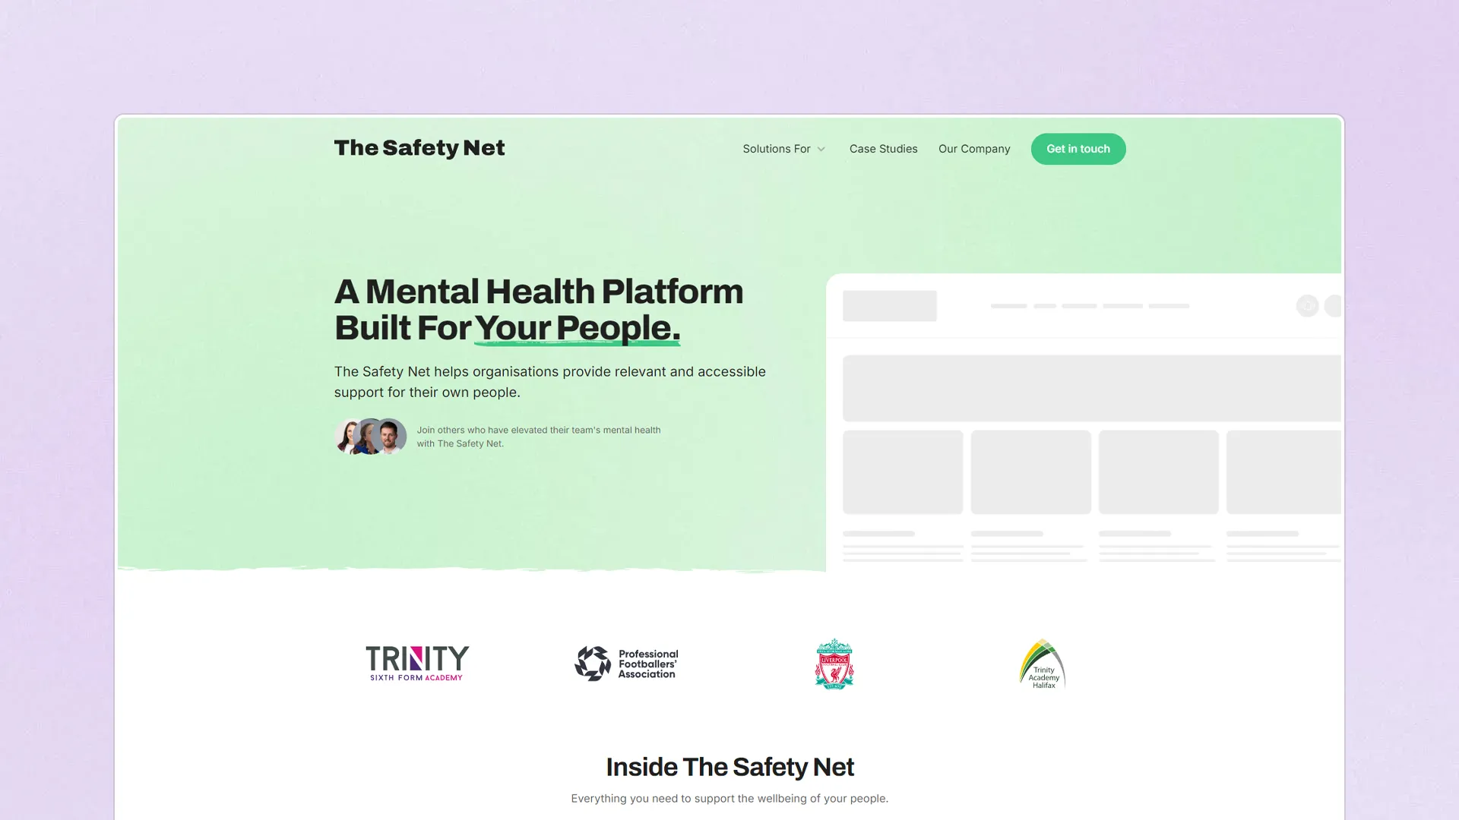Expand the Solutions For dropdown menu
This screenshot has height=820, width=1459.
(x=783, y=148)
